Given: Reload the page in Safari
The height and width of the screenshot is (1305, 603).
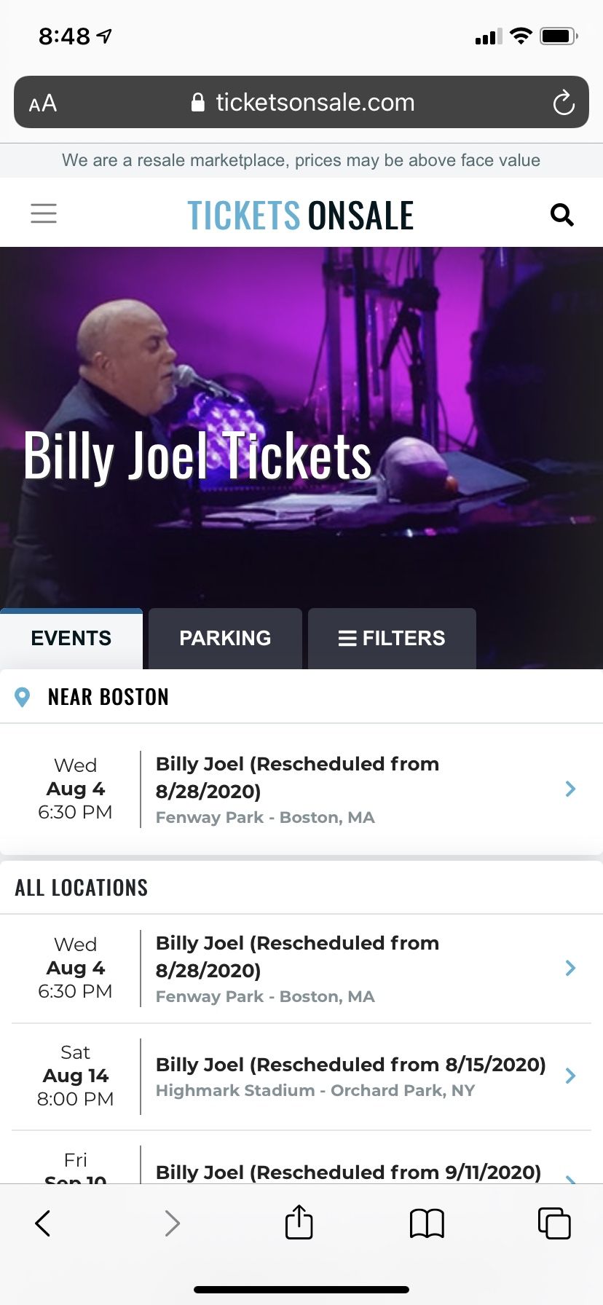Looking at the screenshot, I should [563, 103].
